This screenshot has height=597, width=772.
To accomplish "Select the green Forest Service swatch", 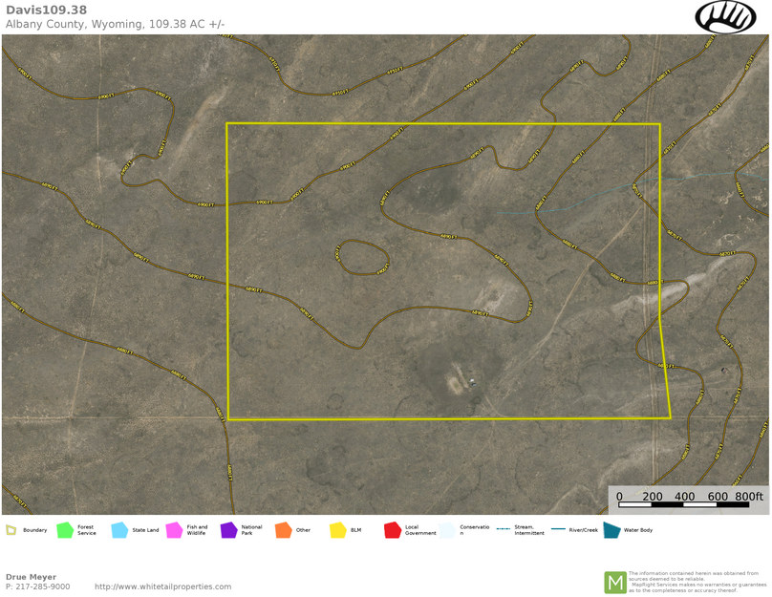I will click(x=65, y=530).
